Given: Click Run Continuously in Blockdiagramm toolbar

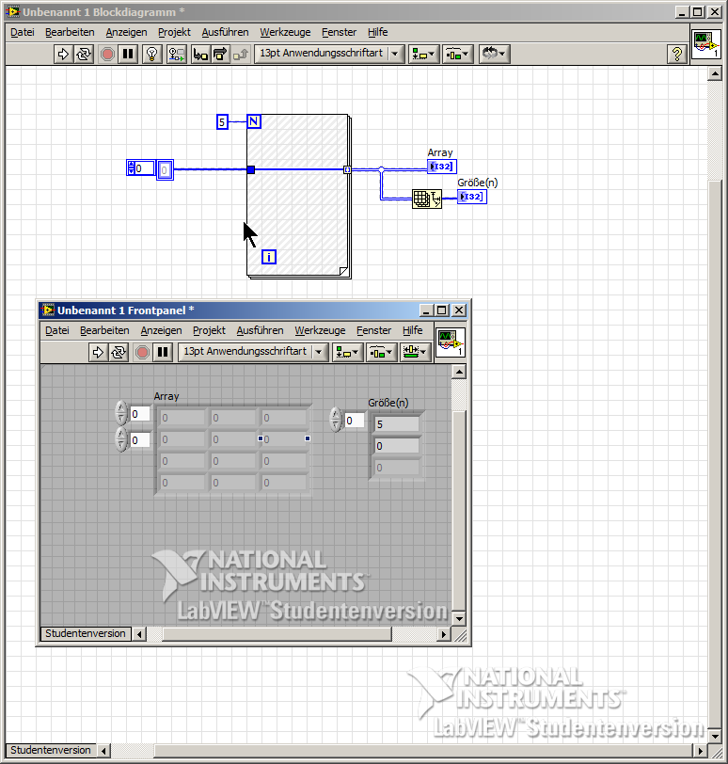Looking at the screenshot, I should pos(84,54).
